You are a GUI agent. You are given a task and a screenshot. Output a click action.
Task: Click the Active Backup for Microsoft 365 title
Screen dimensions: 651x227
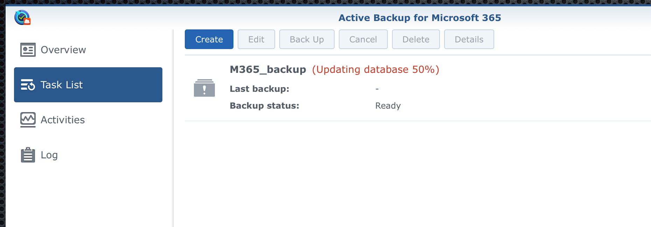click(x=420, y=18)
